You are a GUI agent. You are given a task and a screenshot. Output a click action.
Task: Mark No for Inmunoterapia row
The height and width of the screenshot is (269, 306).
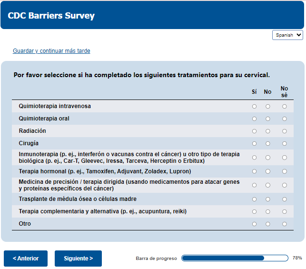[268, 158]
